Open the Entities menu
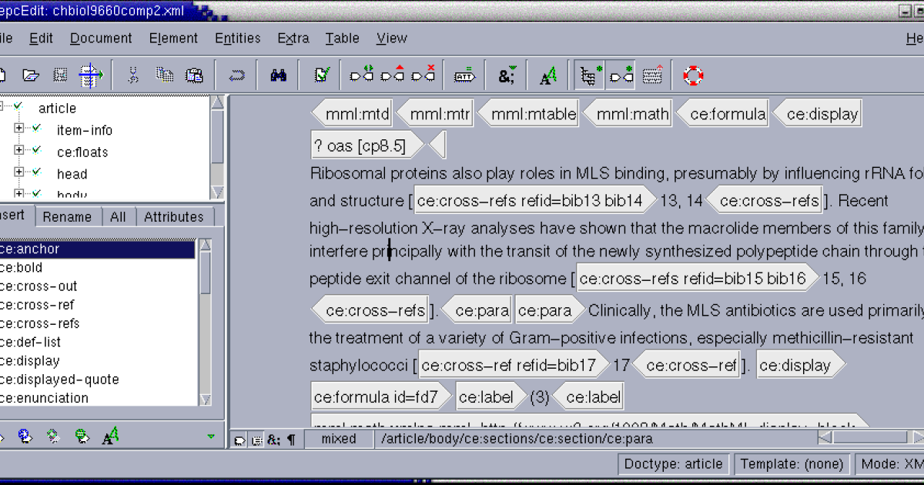The width and height of the screenshot is (924, 485). [237, 38]
